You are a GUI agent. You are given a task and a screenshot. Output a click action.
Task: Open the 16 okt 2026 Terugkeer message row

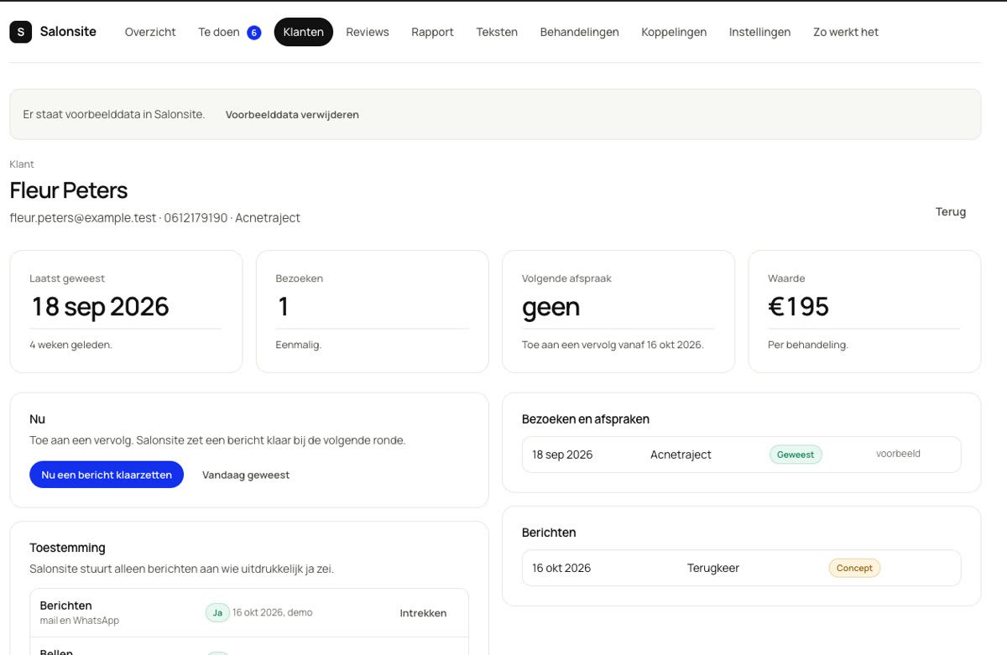point(742,568)
